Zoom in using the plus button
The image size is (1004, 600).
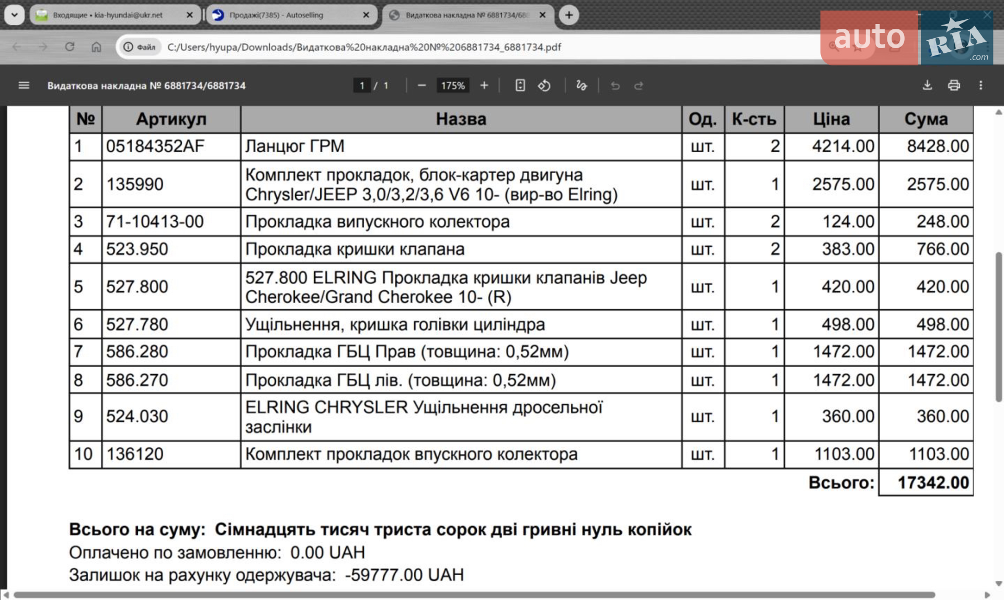tap(484, 85)
